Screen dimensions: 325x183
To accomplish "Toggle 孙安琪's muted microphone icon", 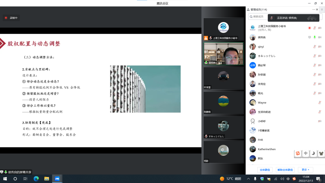I will coord(315,75).
